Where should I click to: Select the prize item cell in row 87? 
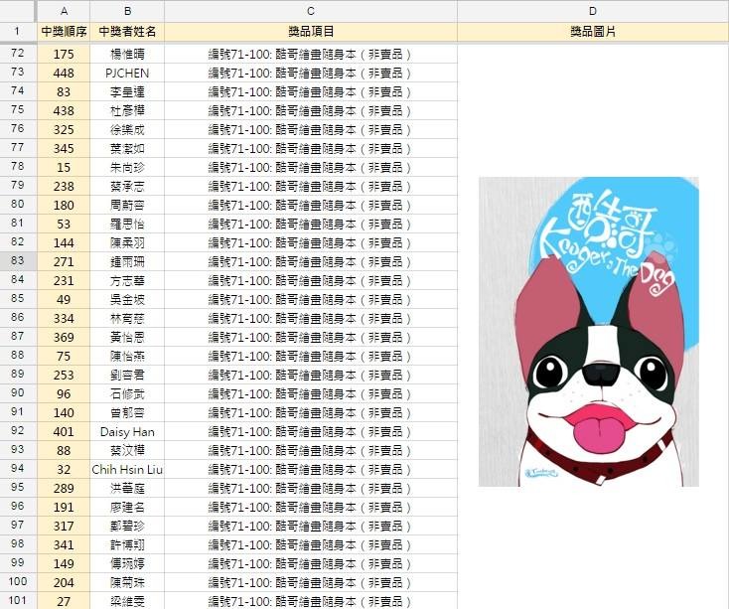pos(311,337)
